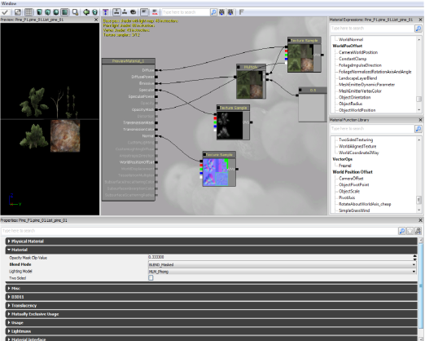Click toolbar search magnifier button
The width and height of the screenshot is (425, 341).
click(213, 12)
